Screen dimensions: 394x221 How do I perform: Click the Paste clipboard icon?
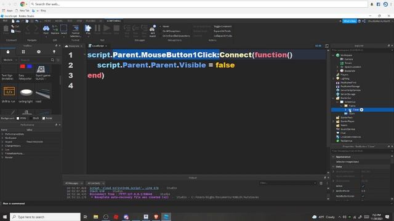(6, 29)
